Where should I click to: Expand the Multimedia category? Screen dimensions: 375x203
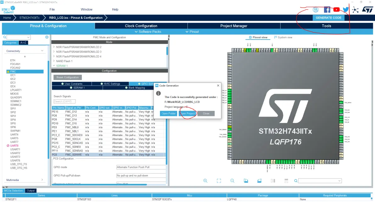42,180
